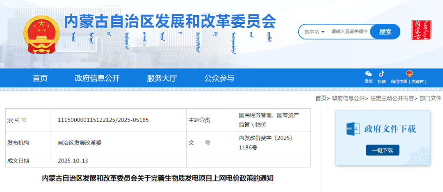
Task: Open the Credit China (信用中国) icon
Action: tap(409, 74)
